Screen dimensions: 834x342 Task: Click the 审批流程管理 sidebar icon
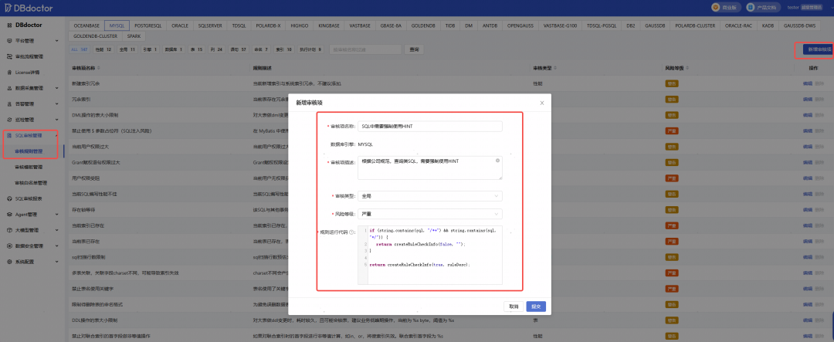click(x=9, y=56)
